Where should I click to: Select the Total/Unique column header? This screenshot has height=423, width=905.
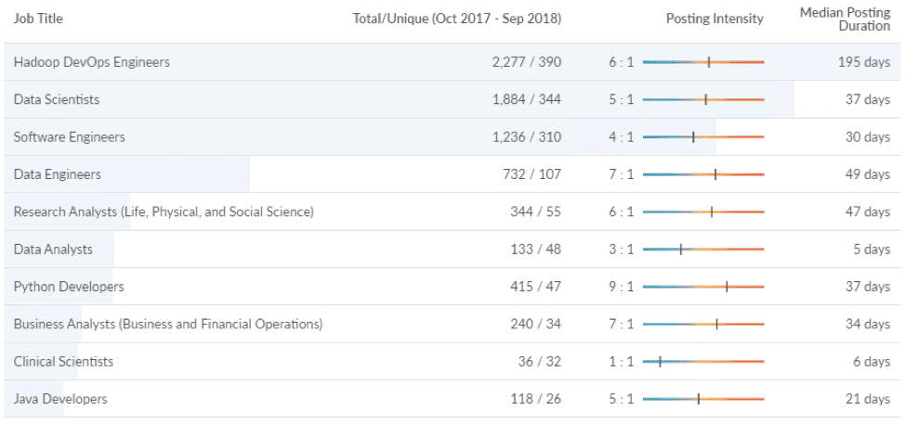(456, 19)
